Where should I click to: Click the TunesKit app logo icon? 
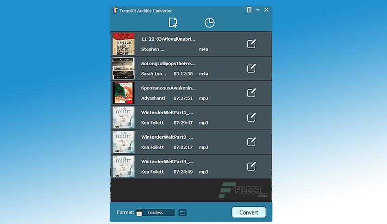tap(115, 10)
